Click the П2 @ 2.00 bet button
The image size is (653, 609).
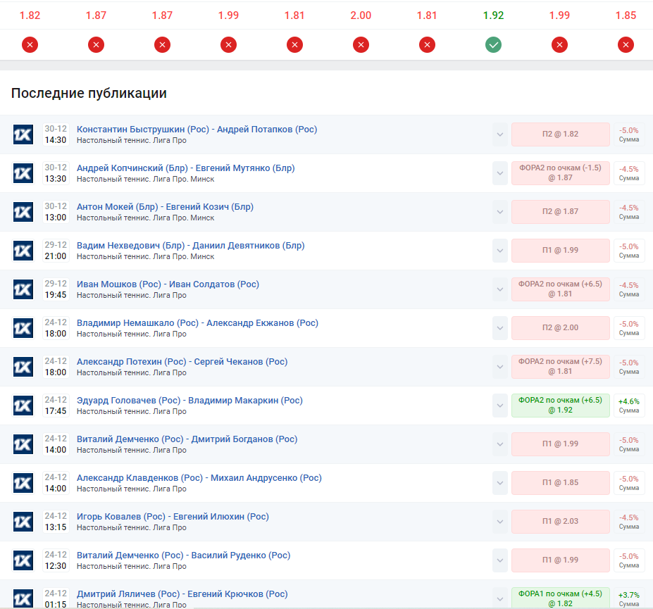[560, 328]
